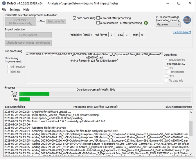The width and height of the screenshot is (196, 159).
Task: Click Check detection images, send results
Action: [28, 43]
